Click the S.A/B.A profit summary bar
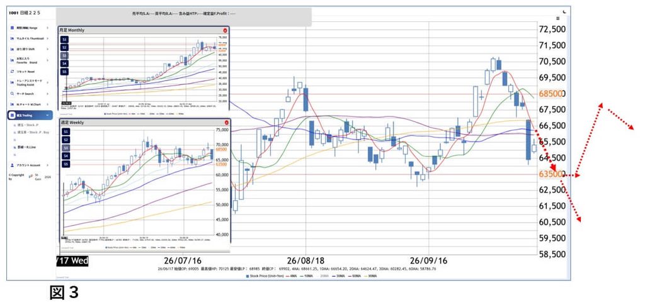The height and width of the screenshot is (305, 645). pyautogui.click(x=183, y=17)
